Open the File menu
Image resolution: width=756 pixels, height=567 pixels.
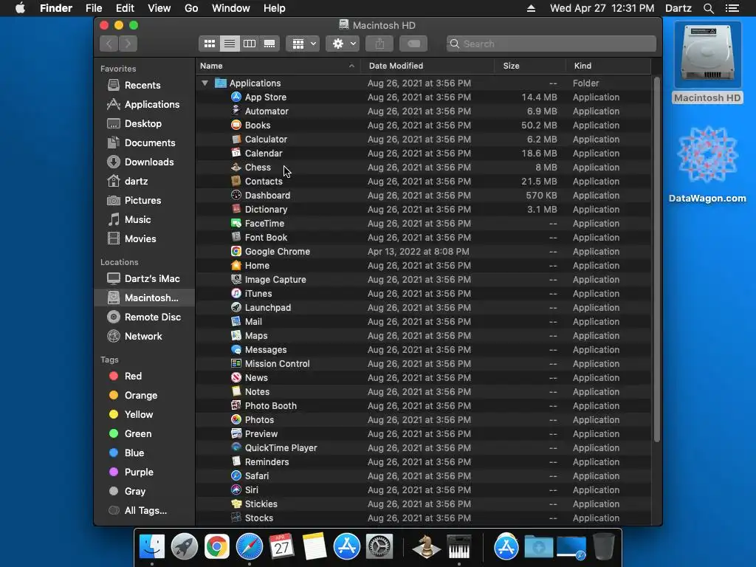94,8
